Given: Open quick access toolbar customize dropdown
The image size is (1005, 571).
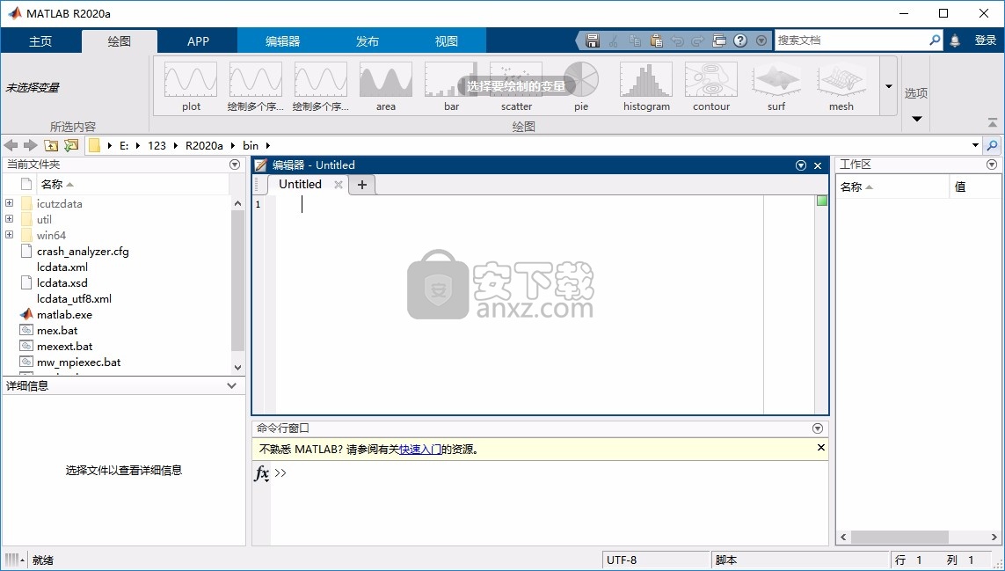Looking at the screenshot, I should [761, 40].
